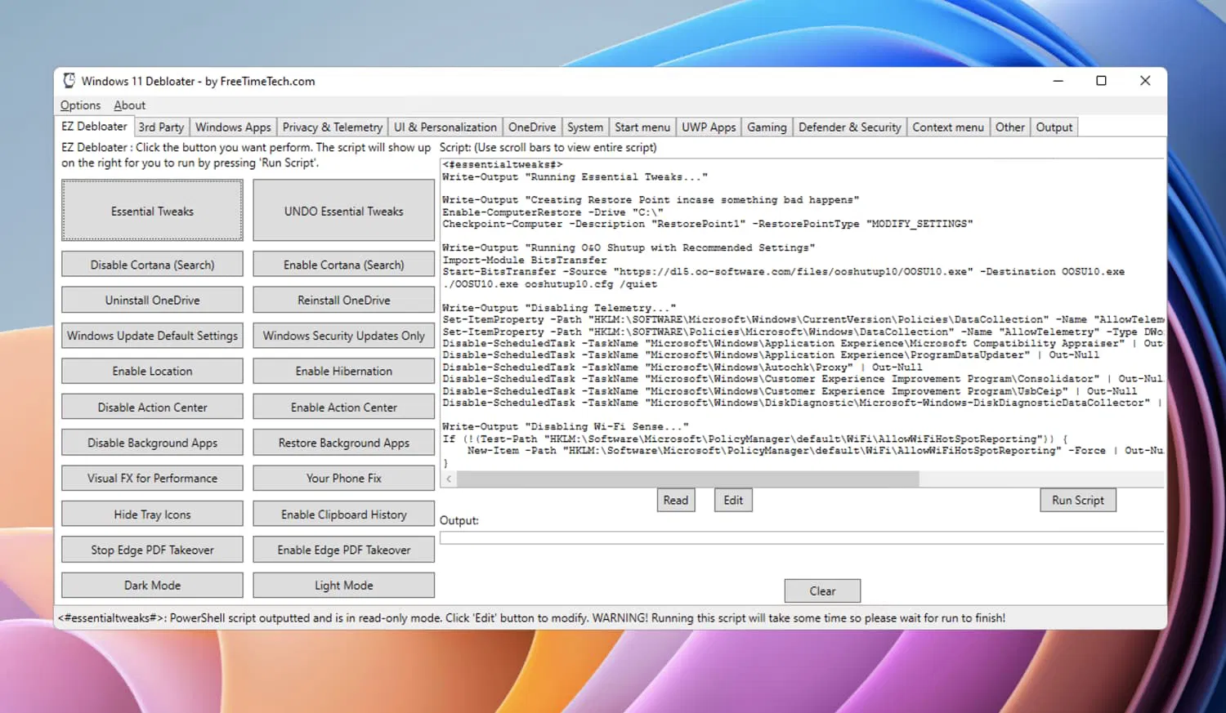The width and height of the screenshot is (1226, 713).
Task: Open the OneDrive tab
Action: (x=532, y=127)
